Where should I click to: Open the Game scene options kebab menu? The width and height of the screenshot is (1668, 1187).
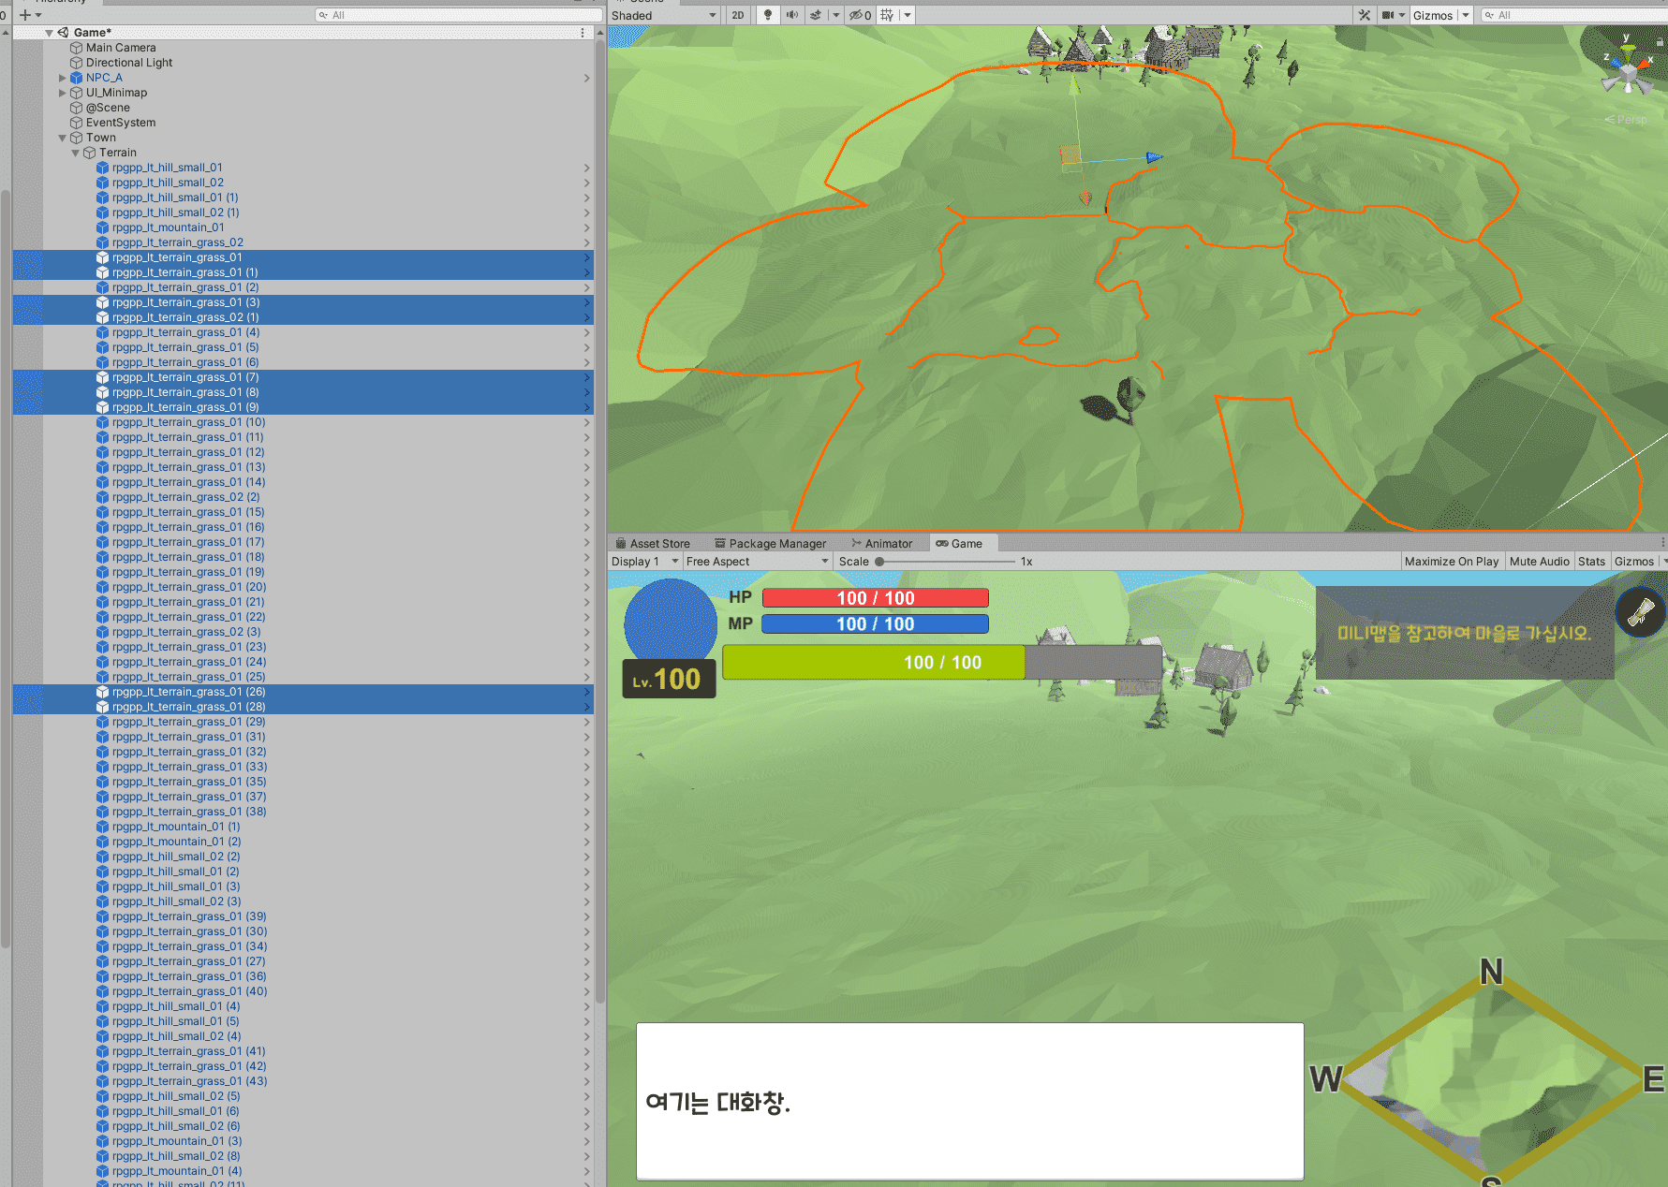tap(583, 33)
